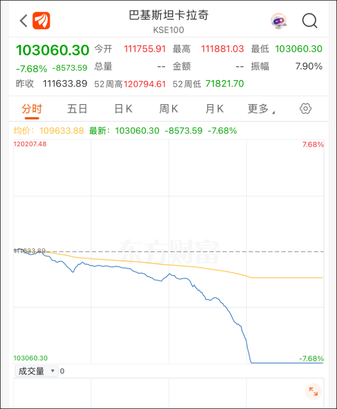Open the 日K daily candlestick tab

[x=122, y=108]
